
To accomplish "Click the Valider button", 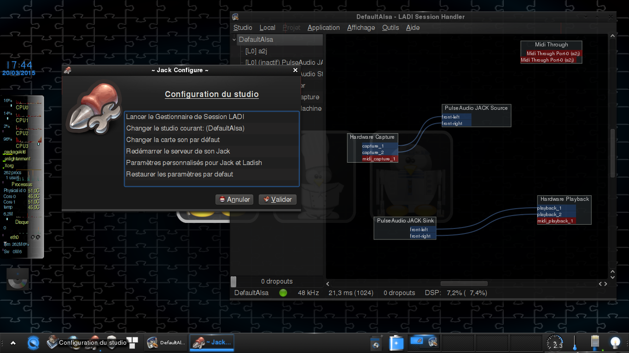I will [x=278, y=199].
